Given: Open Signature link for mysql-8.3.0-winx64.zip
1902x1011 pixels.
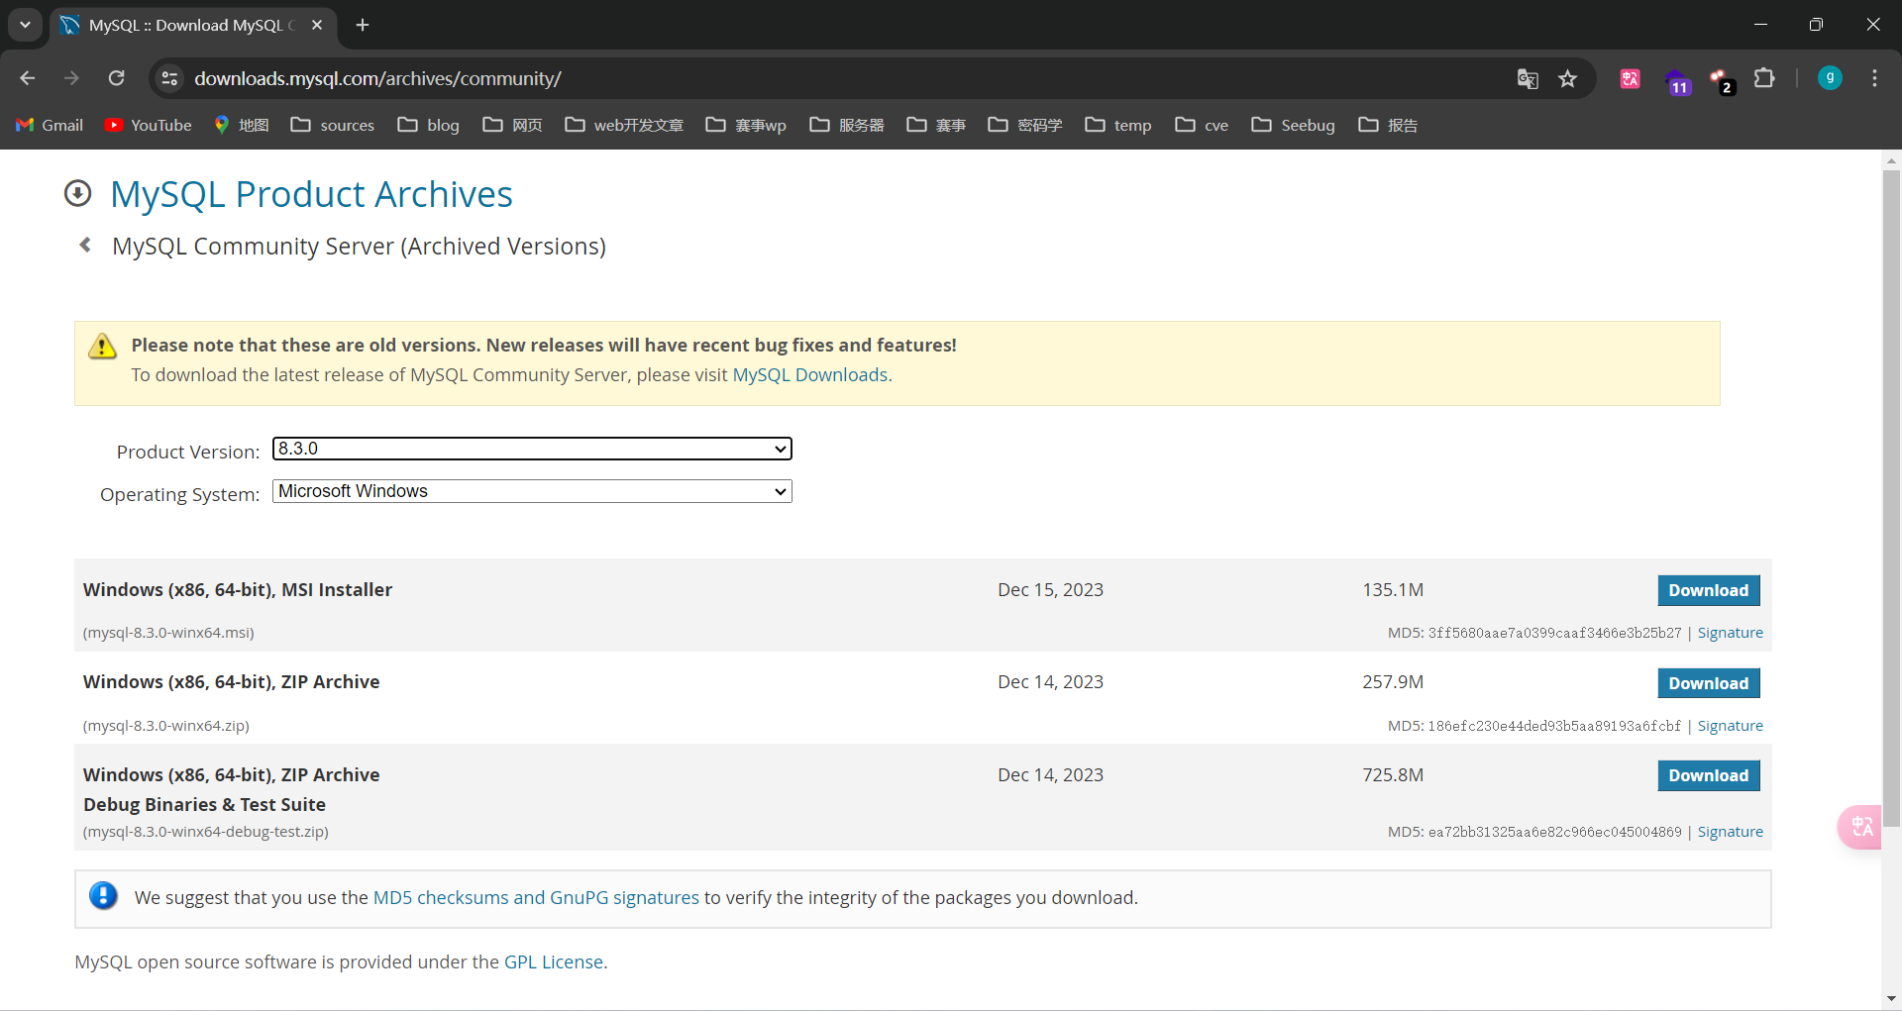Looking at the screenshot, I should pyautogui.click(x=1730, y=726).
